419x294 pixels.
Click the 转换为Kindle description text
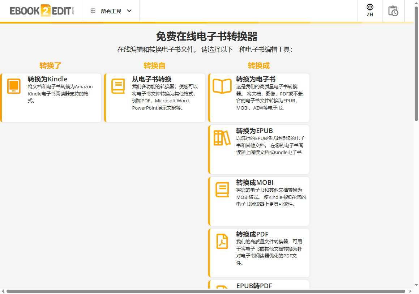(x=60, y=94)
